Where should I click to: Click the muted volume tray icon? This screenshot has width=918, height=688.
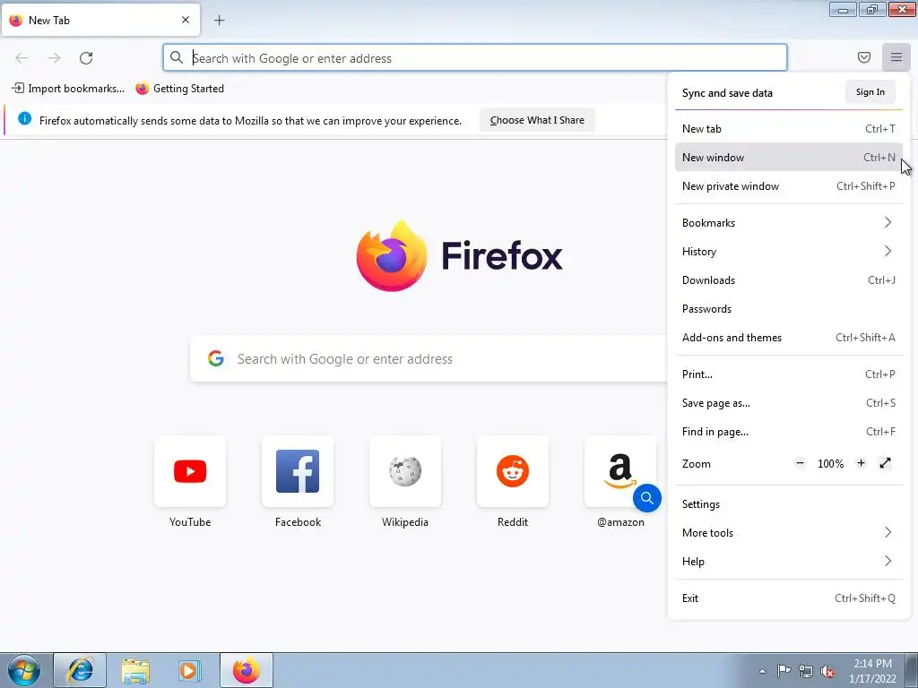click(x=827, y=671)
